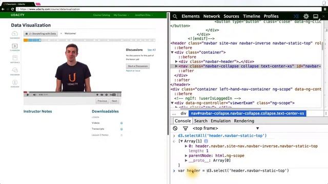328x184 pixels.
Task: Click the breadcrumb ellipsis
Action: (x=174, y=113)
